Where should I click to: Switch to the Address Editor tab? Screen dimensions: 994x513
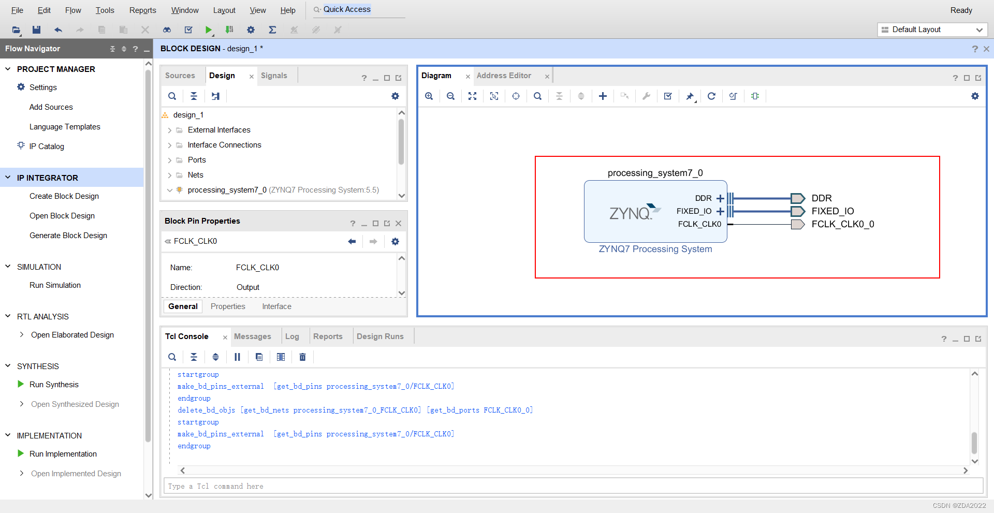pyautogui.click(x=504, y=76)
